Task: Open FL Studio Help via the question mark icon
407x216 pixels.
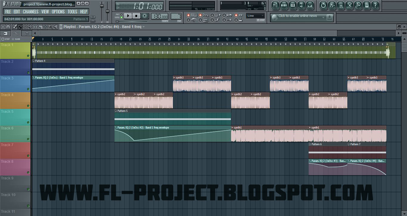Action: (x=375, y=5)
